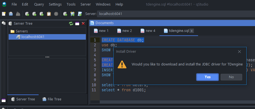Click line number 4 in the editor gutter
Screen dimensions: 255x109
(95, 55)
